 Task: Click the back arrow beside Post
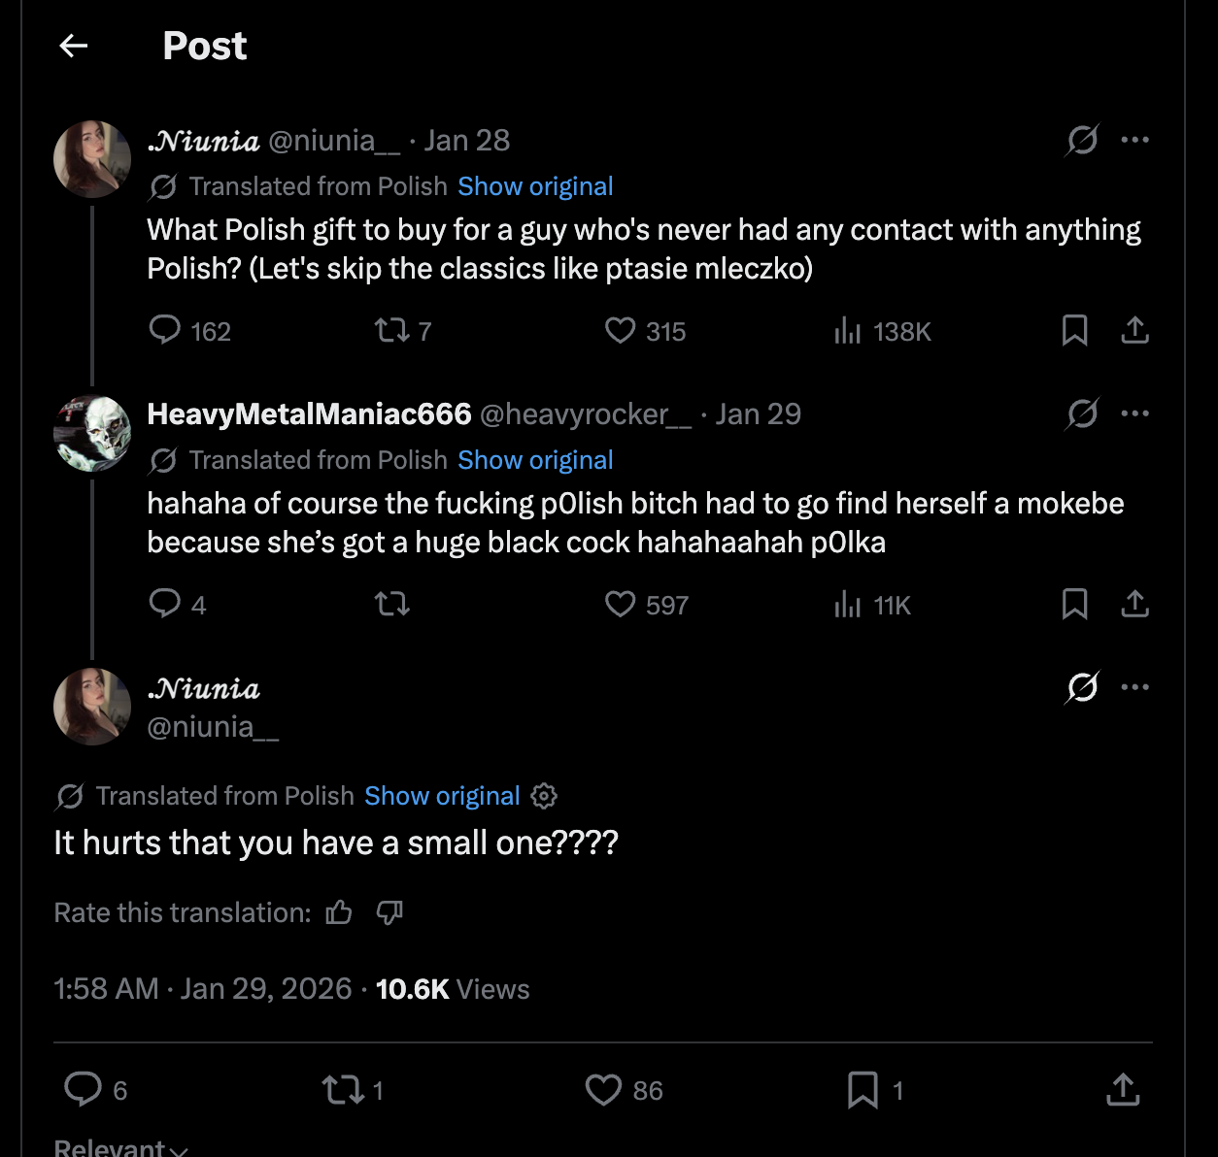click(x=74, y=46)
